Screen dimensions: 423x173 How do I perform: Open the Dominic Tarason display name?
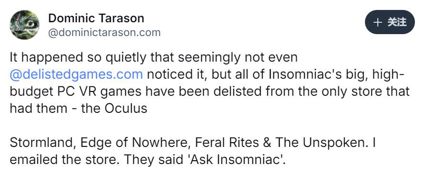click(96, 18)
